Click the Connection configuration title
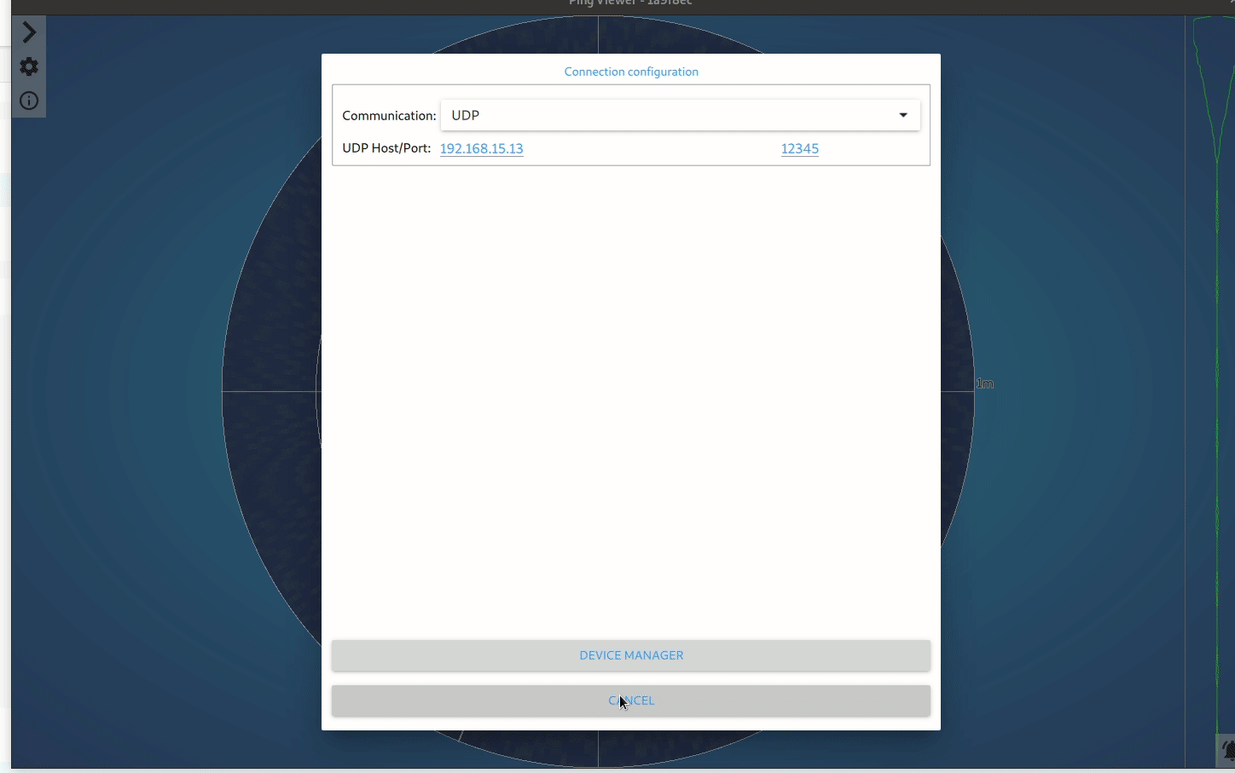 (x=631, y=72)
